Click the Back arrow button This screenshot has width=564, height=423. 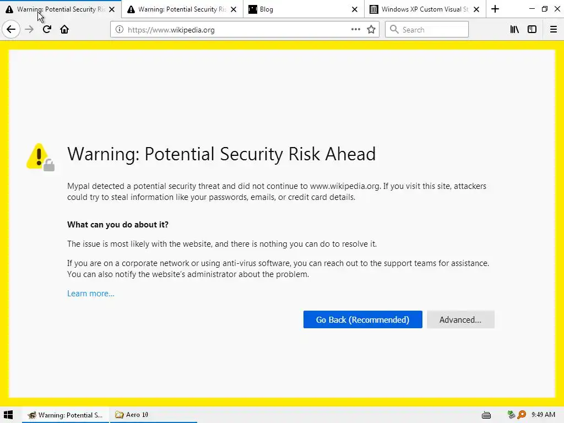click(x=11, y=30)
